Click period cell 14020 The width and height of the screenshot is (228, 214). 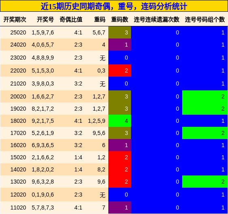click(x=18, y=169)
